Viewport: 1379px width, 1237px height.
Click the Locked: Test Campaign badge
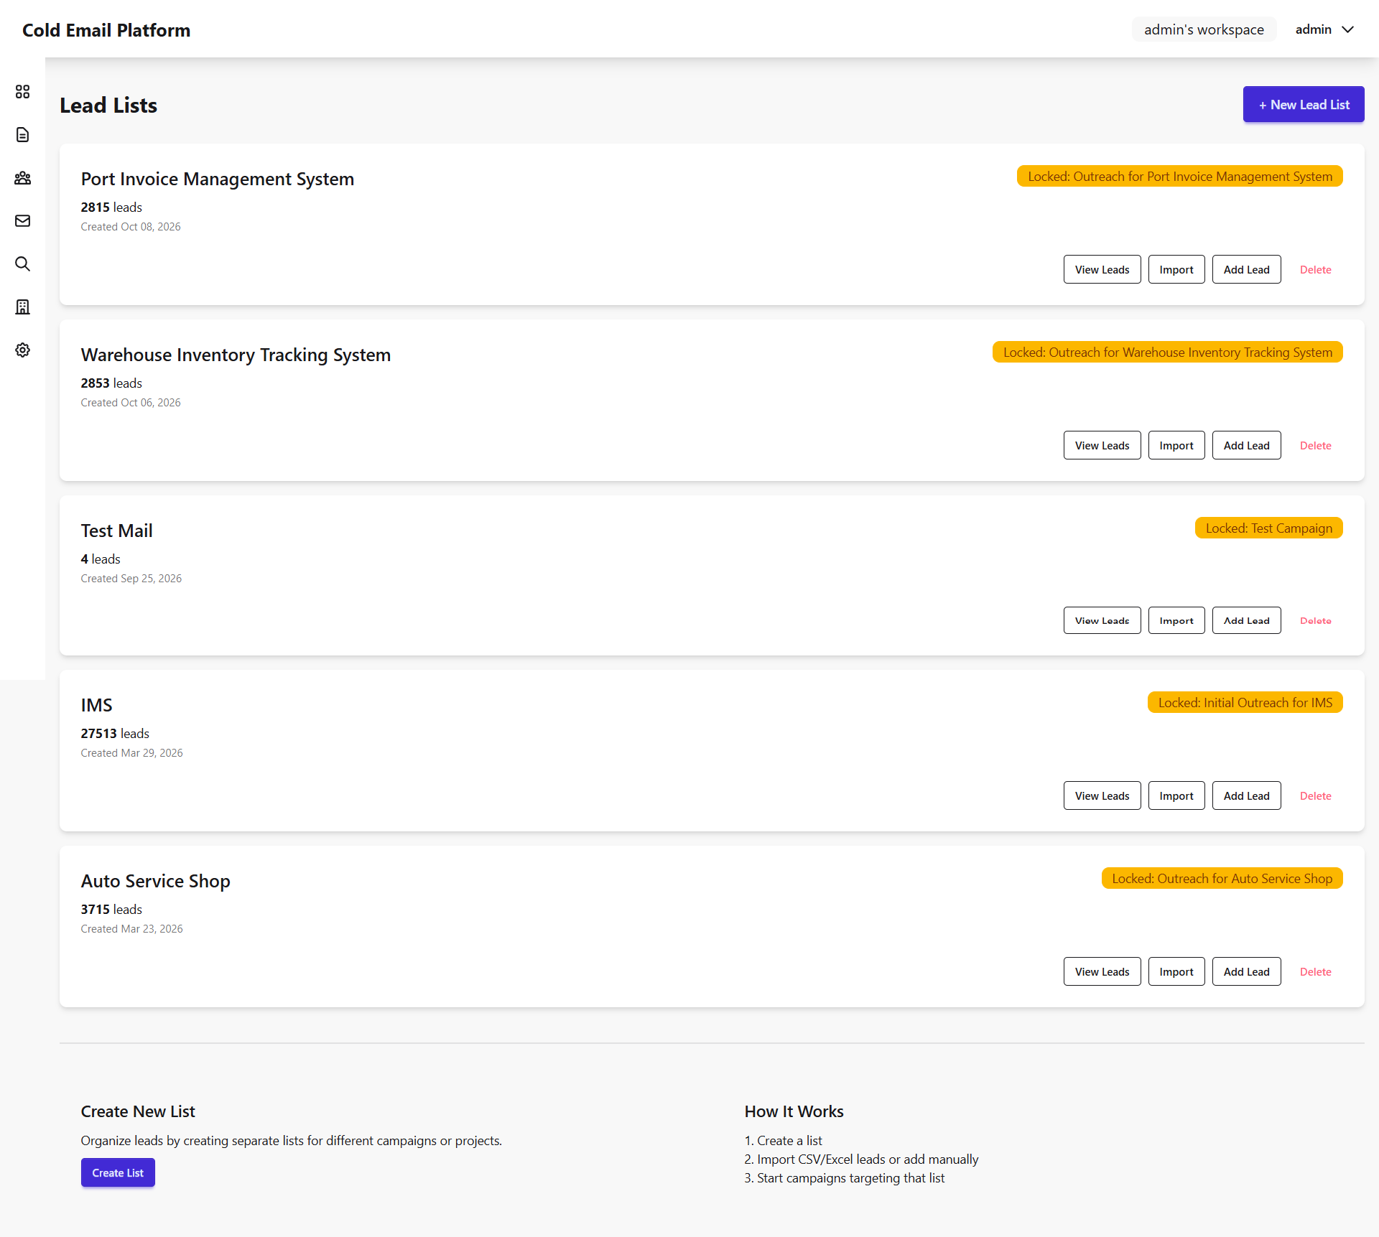coord(1268,528)
